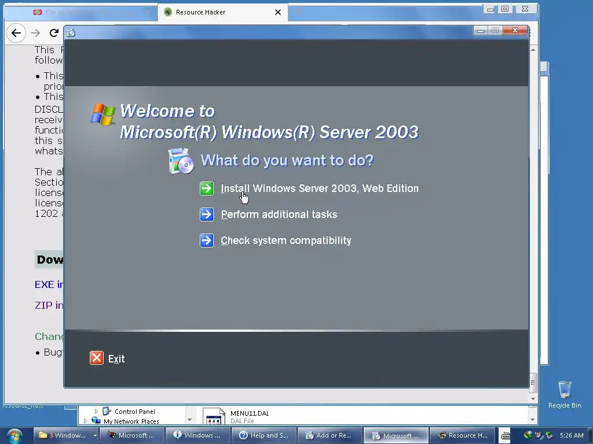593x444 pixels.
Task: Go back in the browser window
Action: pyautogui.click(x=16, y=33)
